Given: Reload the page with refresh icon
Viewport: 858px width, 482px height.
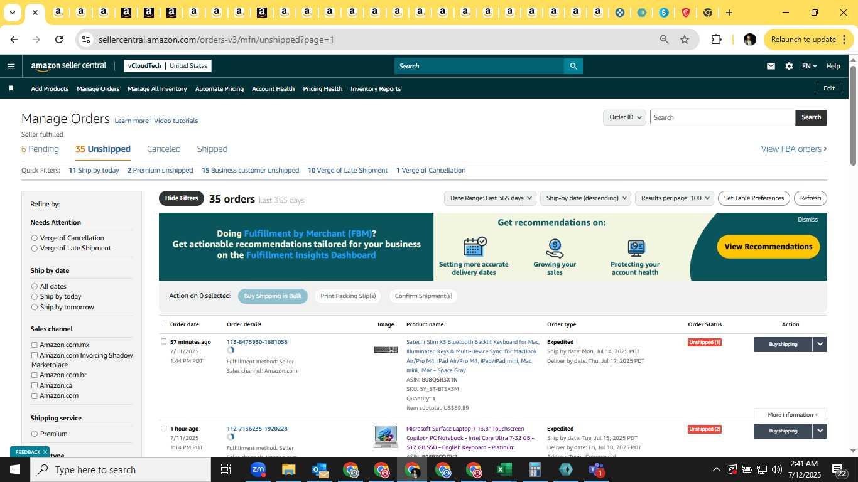Looking at the screenshot, I should (x=59, y=40).
